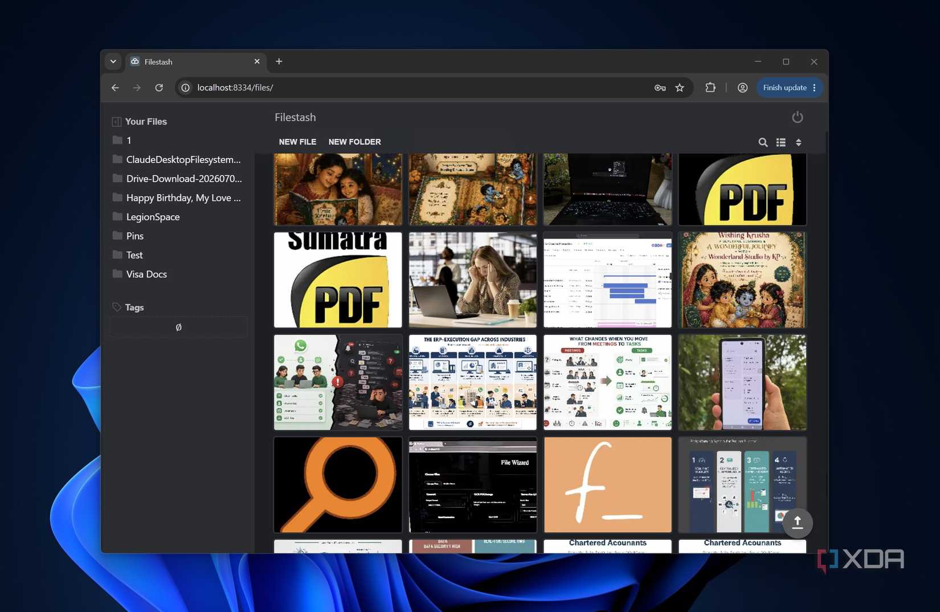The height and width of the screenshot is (612, 940).
Task: Open storybook page with baby Krishna thumbnail
Action: pos(473,189)
